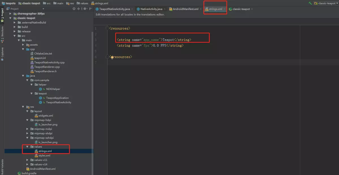339x175 pixels.
Task: Open the Captures tool window stripe
Action: [2, 54]
